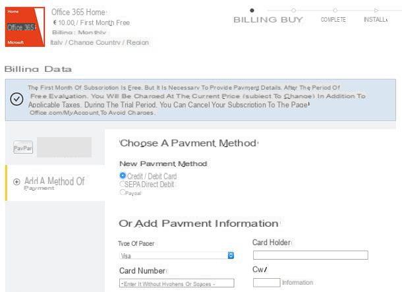Screen dimensions: 402x292
Task: Click the Office 365 Home product logo
Action: click(x=25, y=27)
